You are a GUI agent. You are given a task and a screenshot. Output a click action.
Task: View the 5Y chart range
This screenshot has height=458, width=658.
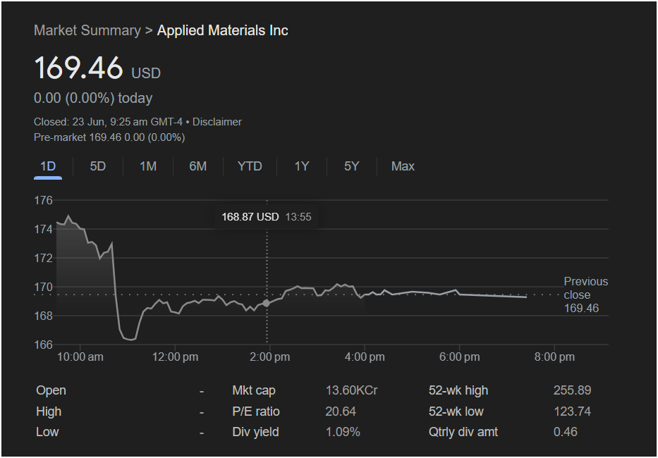point(352,166)
